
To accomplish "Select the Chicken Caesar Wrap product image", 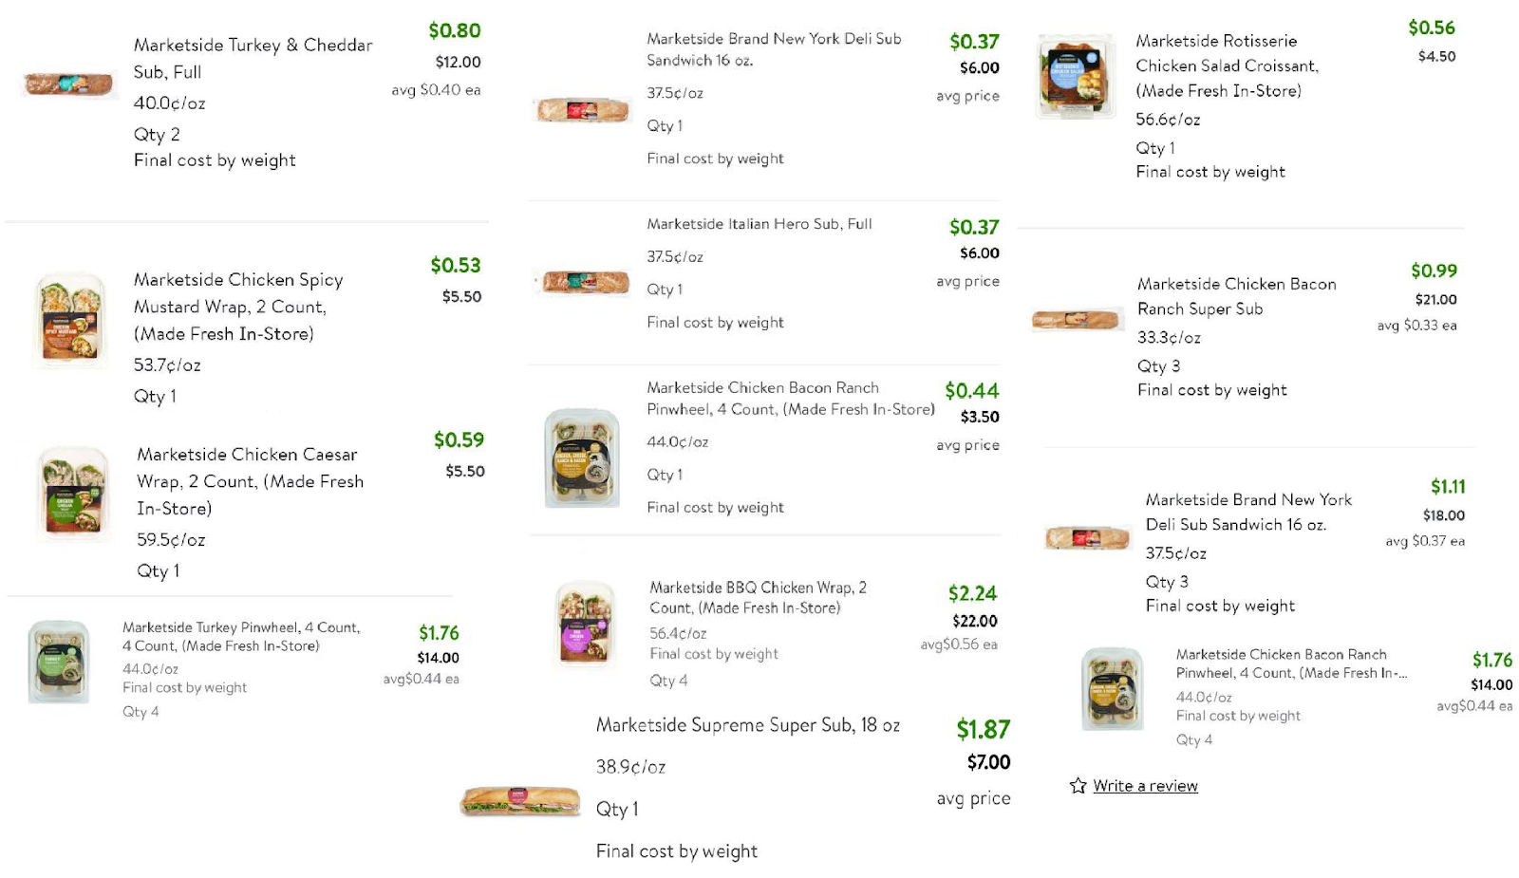I will (73, 494).
